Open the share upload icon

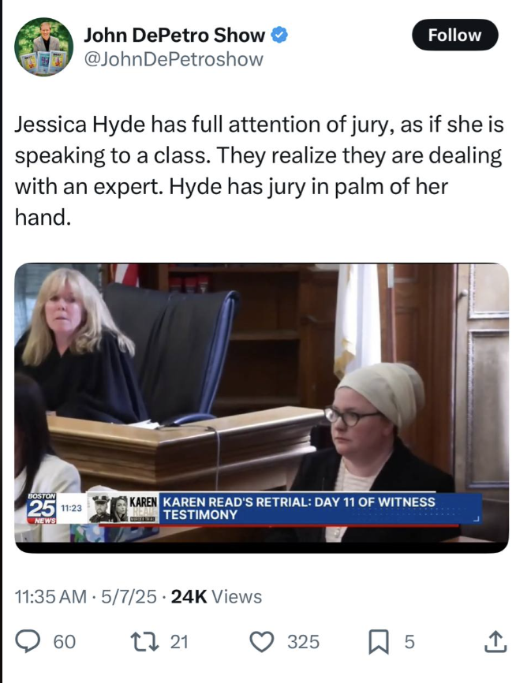click(x=495, y=642)
